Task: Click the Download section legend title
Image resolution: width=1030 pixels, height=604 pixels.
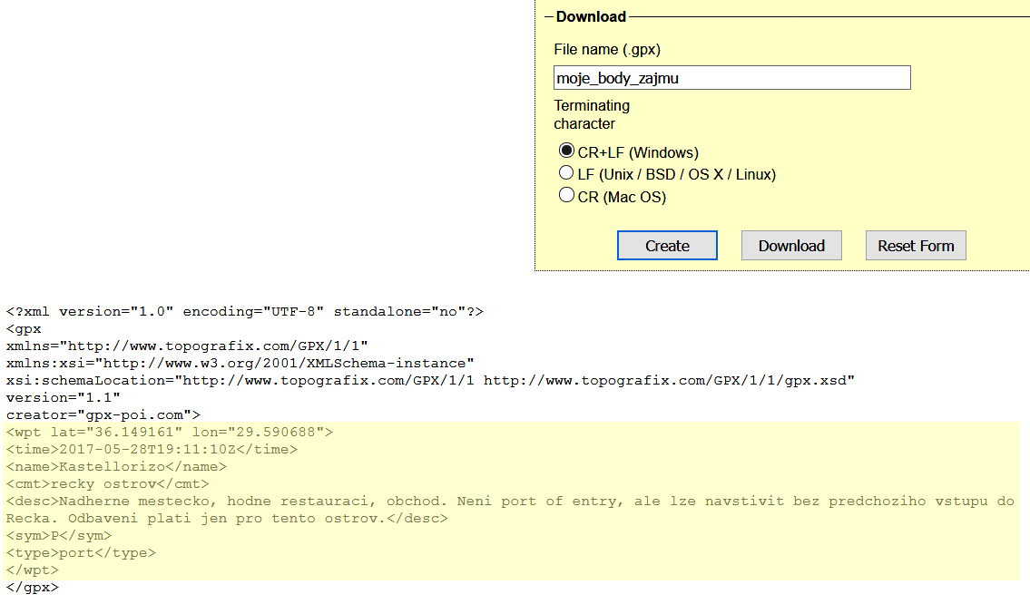Action: [591, 16]
